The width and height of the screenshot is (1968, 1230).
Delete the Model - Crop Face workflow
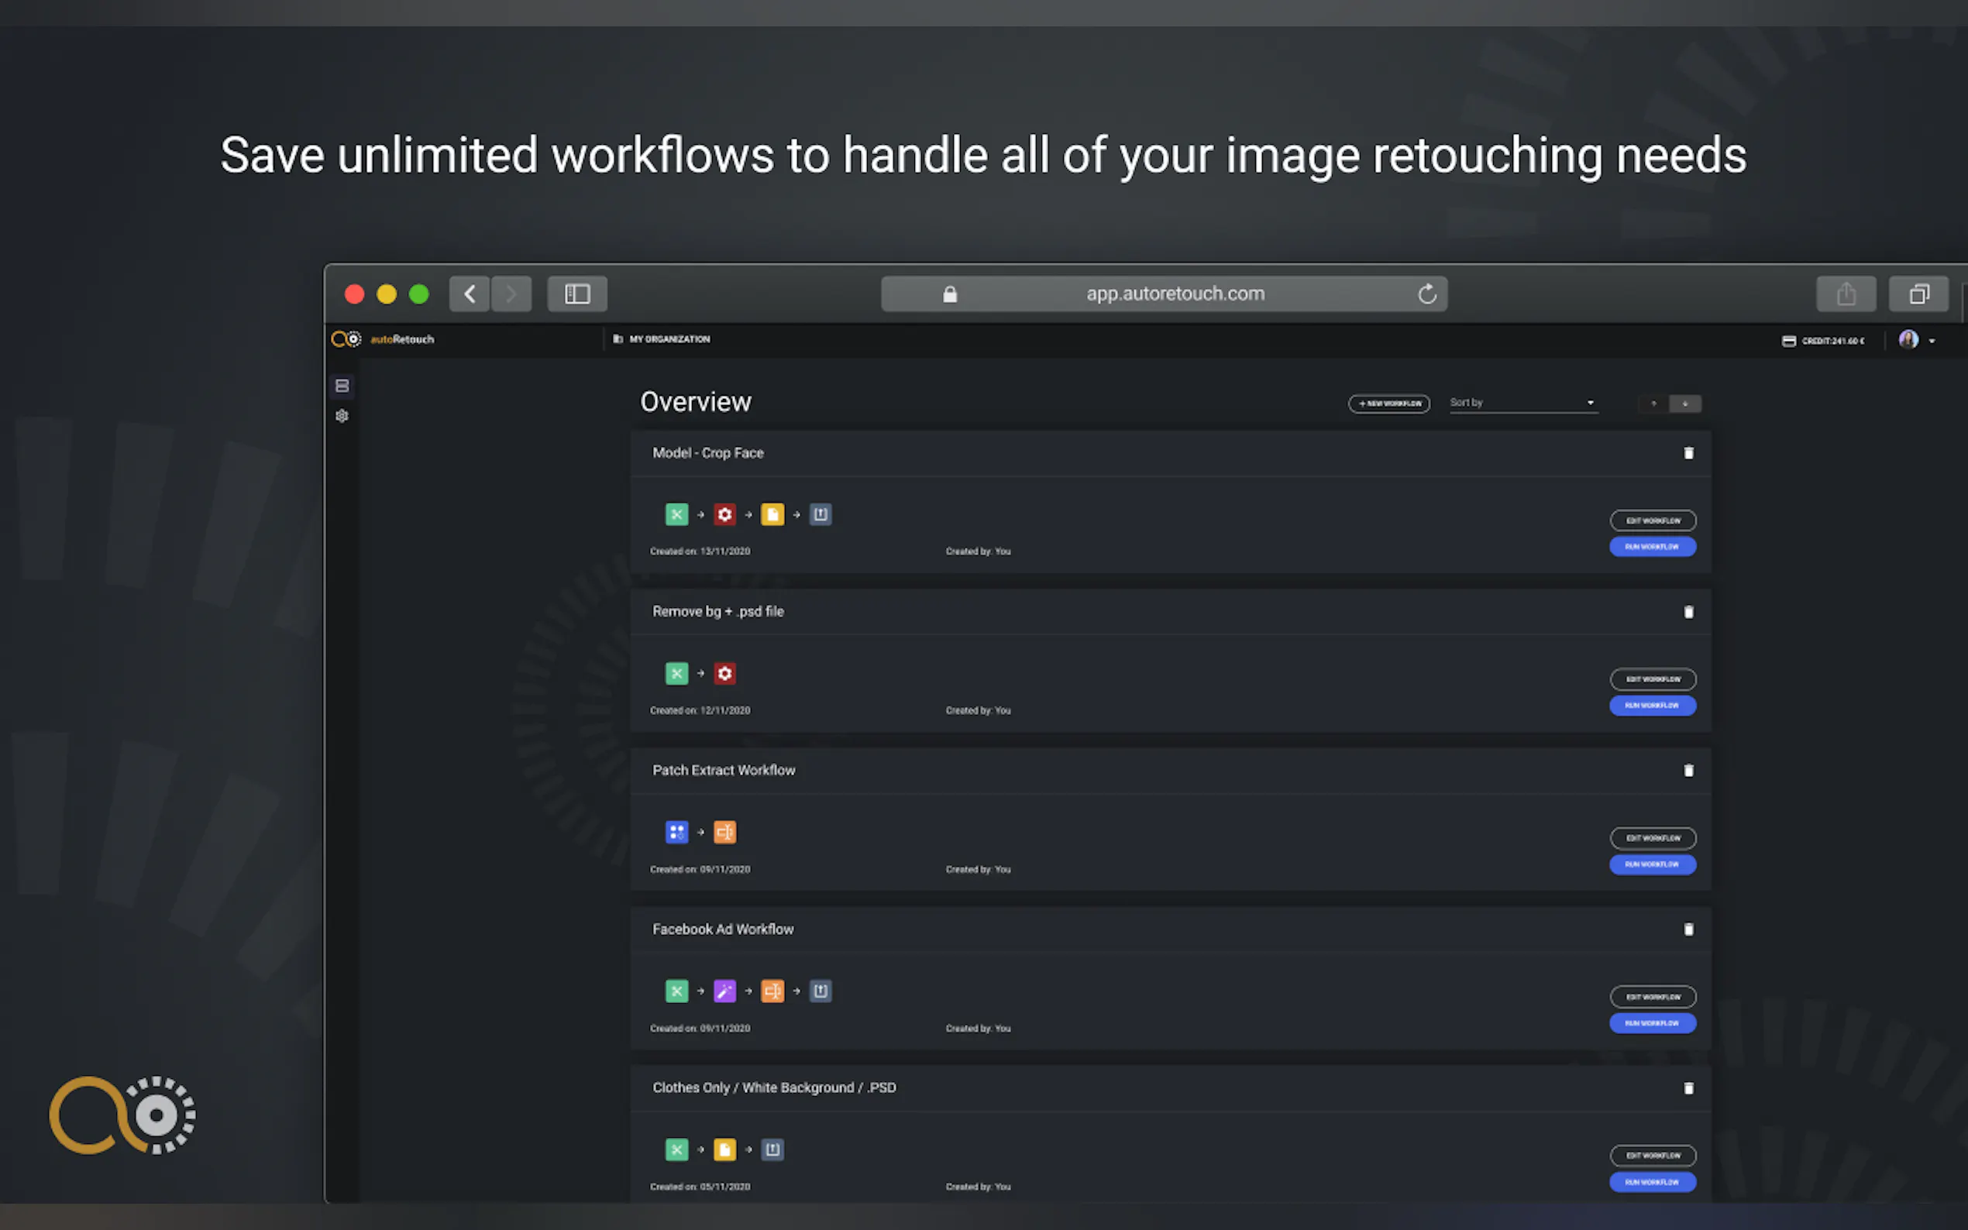1688,453
